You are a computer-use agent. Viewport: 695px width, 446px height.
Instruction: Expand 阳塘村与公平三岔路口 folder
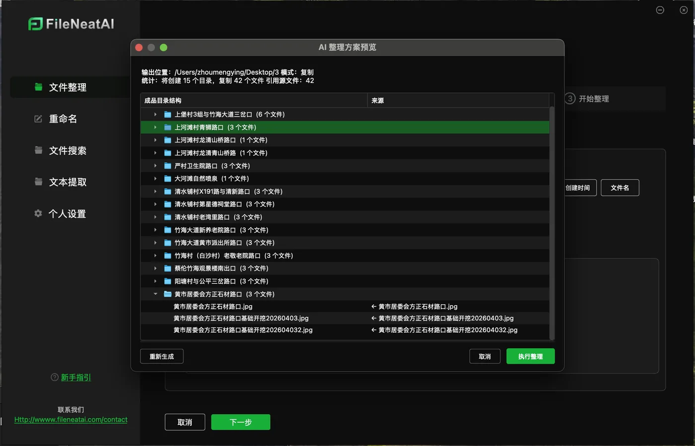(155, 281)
